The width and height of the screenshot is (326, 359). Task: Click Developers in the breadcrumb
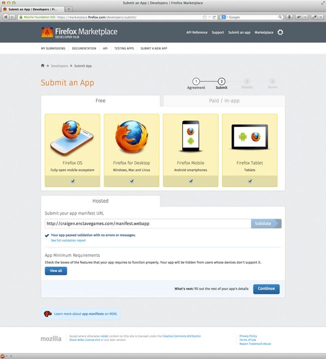[x=59, y=66]
